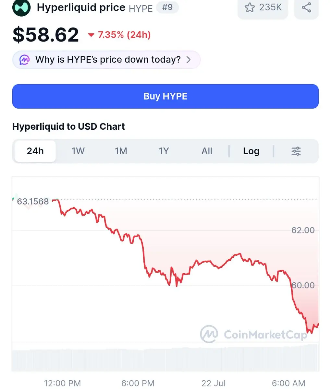Click the red down-triangle price change indicator

pos(91,35)
